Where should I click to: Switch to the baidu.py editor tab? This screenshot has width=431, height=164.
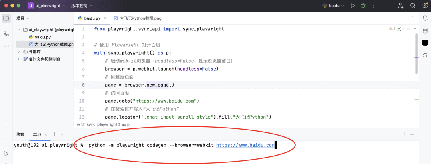(92, 18)
